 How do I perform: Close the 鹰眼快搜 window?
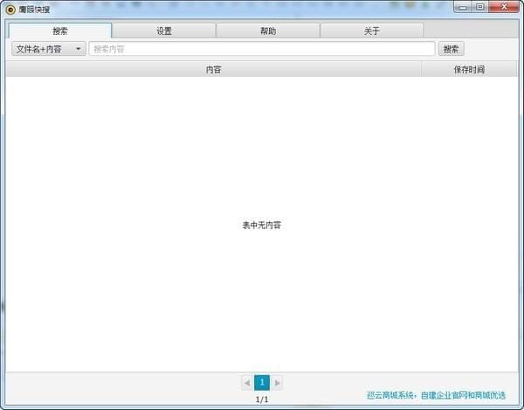pos(503,7)
